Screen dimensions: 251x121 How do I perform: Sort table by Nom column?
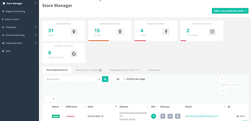tap(91, 107)
